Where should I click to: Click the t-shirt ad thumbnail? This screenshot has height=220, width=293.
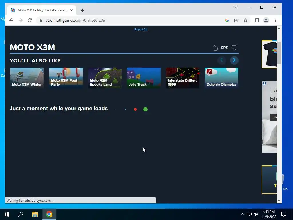(269, 54)
